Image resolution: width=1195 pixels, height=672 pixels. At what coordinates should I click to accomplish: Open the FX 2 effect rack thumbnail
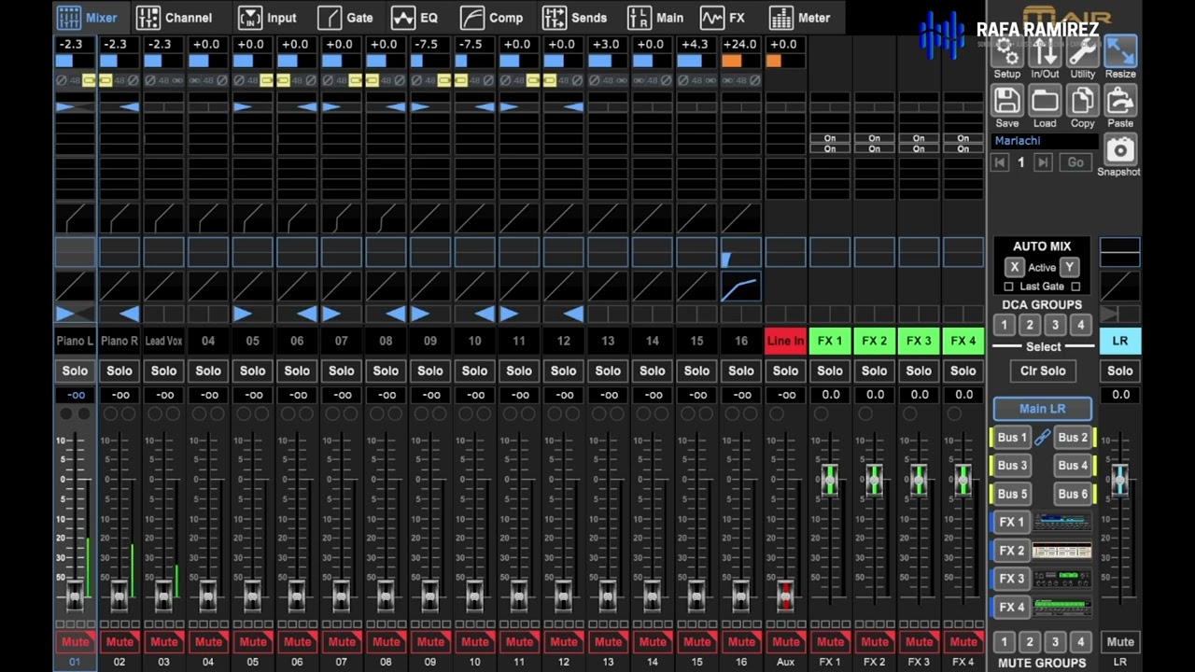(x=1062, y=551)
